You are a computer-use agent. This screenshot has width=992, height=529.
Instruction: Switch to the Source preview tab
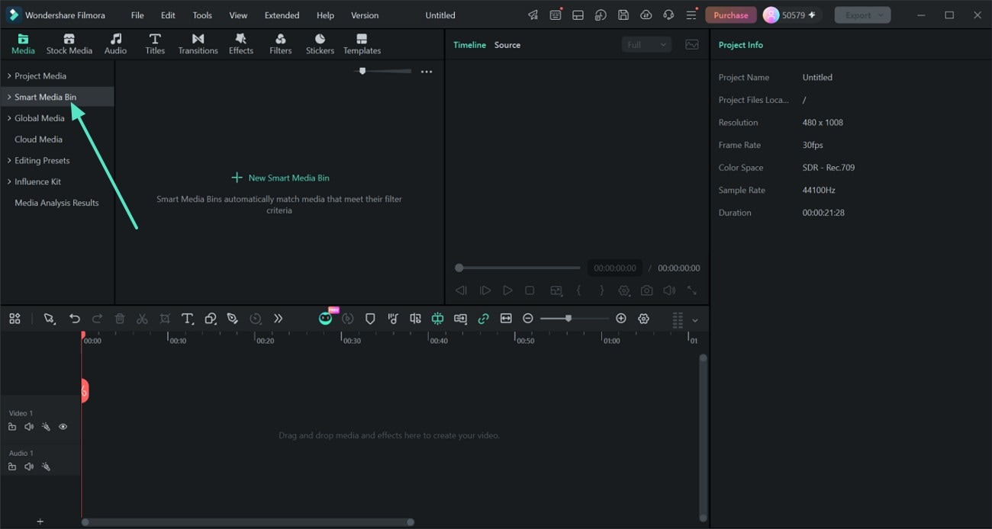pyautogui.click(x=507, y=45)
